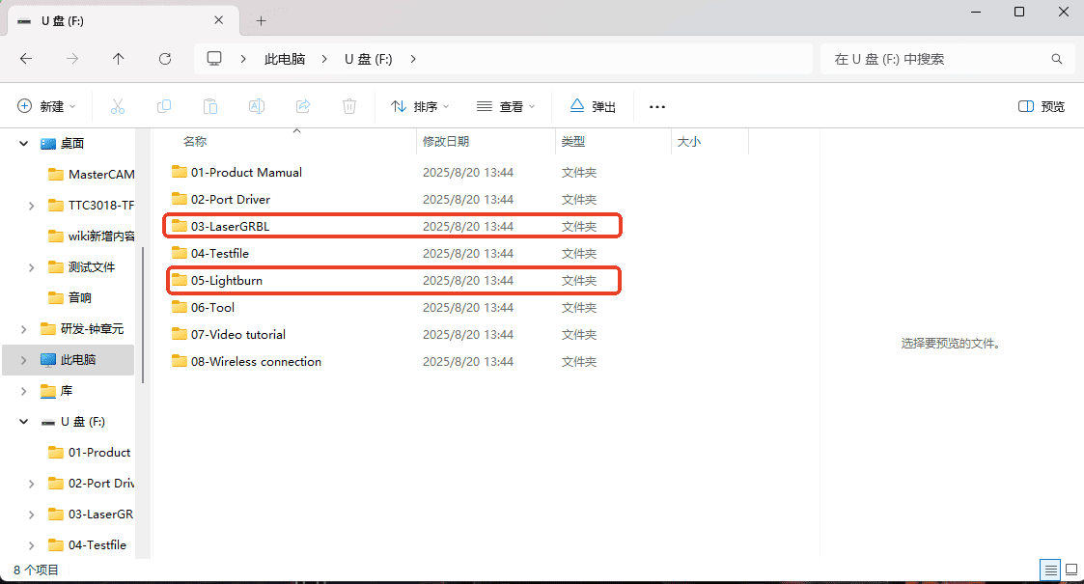Image resolution: width=1084 pixels, height=584 pixels.
Task: Open the 排序 sort dropdown
Action: [420, 106]
